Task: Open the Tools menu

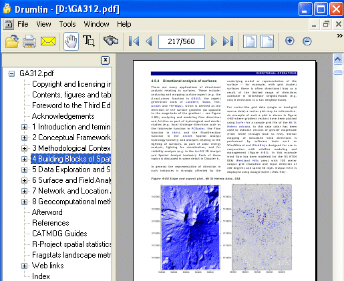Action: (67, 24)
